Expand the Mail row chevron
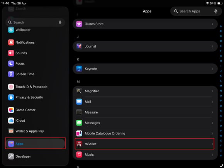 (x=212, y=102)
